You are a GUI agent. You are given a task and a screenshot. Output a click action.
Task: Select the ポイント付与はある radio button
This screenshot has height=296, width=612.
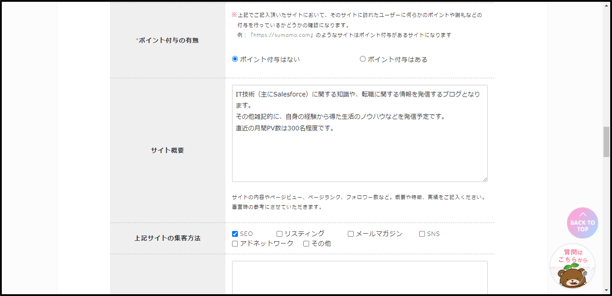[363, 59]
